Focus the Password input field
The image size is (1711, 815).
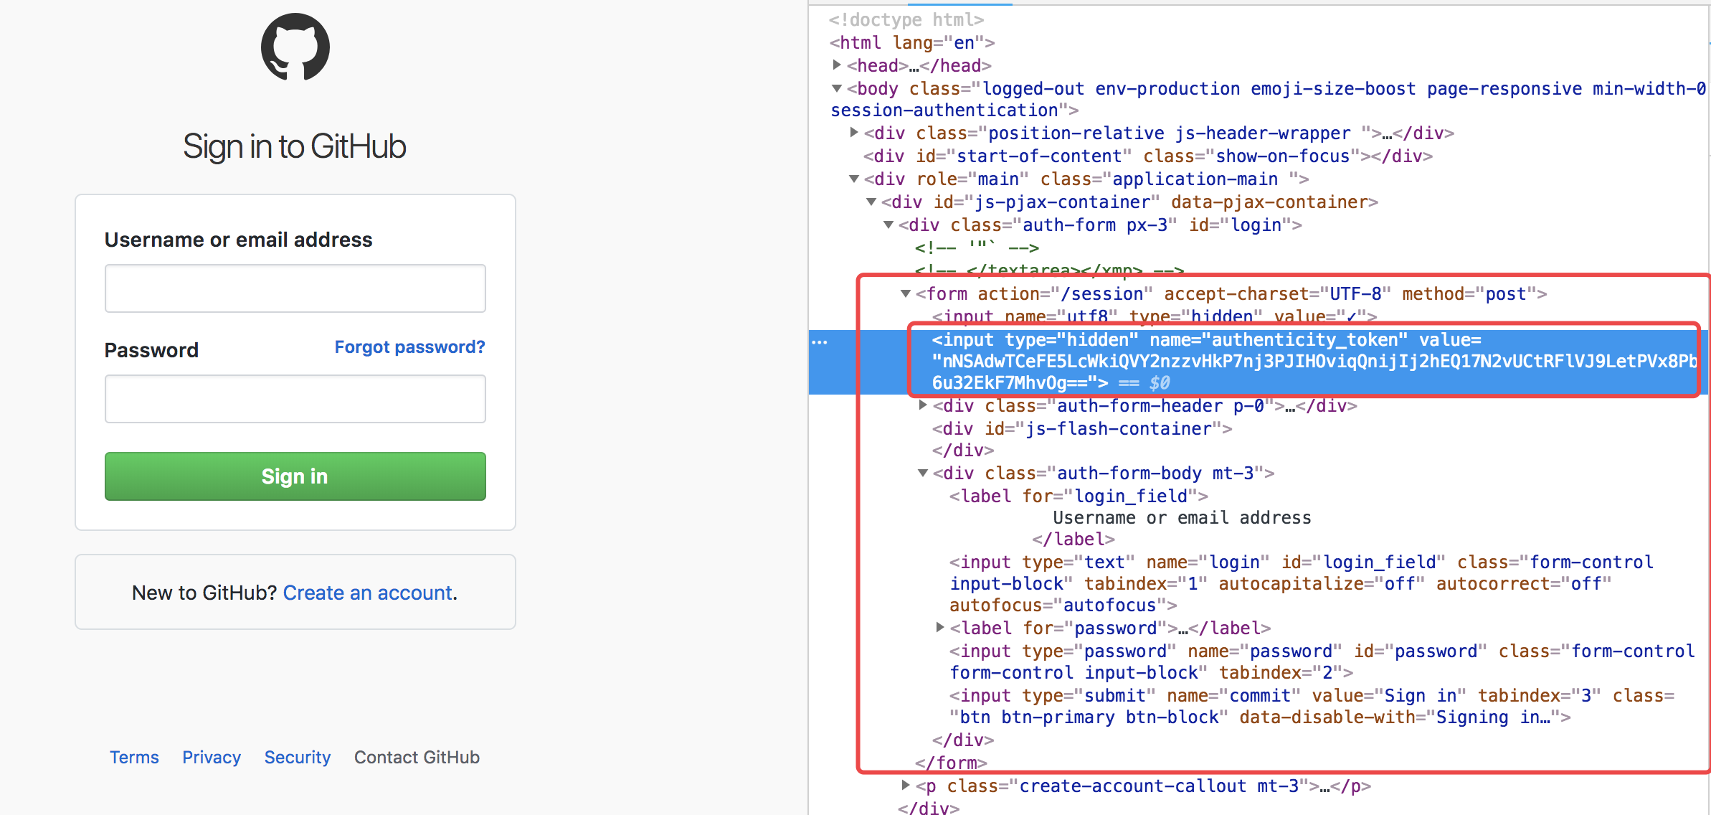point(295,399)
